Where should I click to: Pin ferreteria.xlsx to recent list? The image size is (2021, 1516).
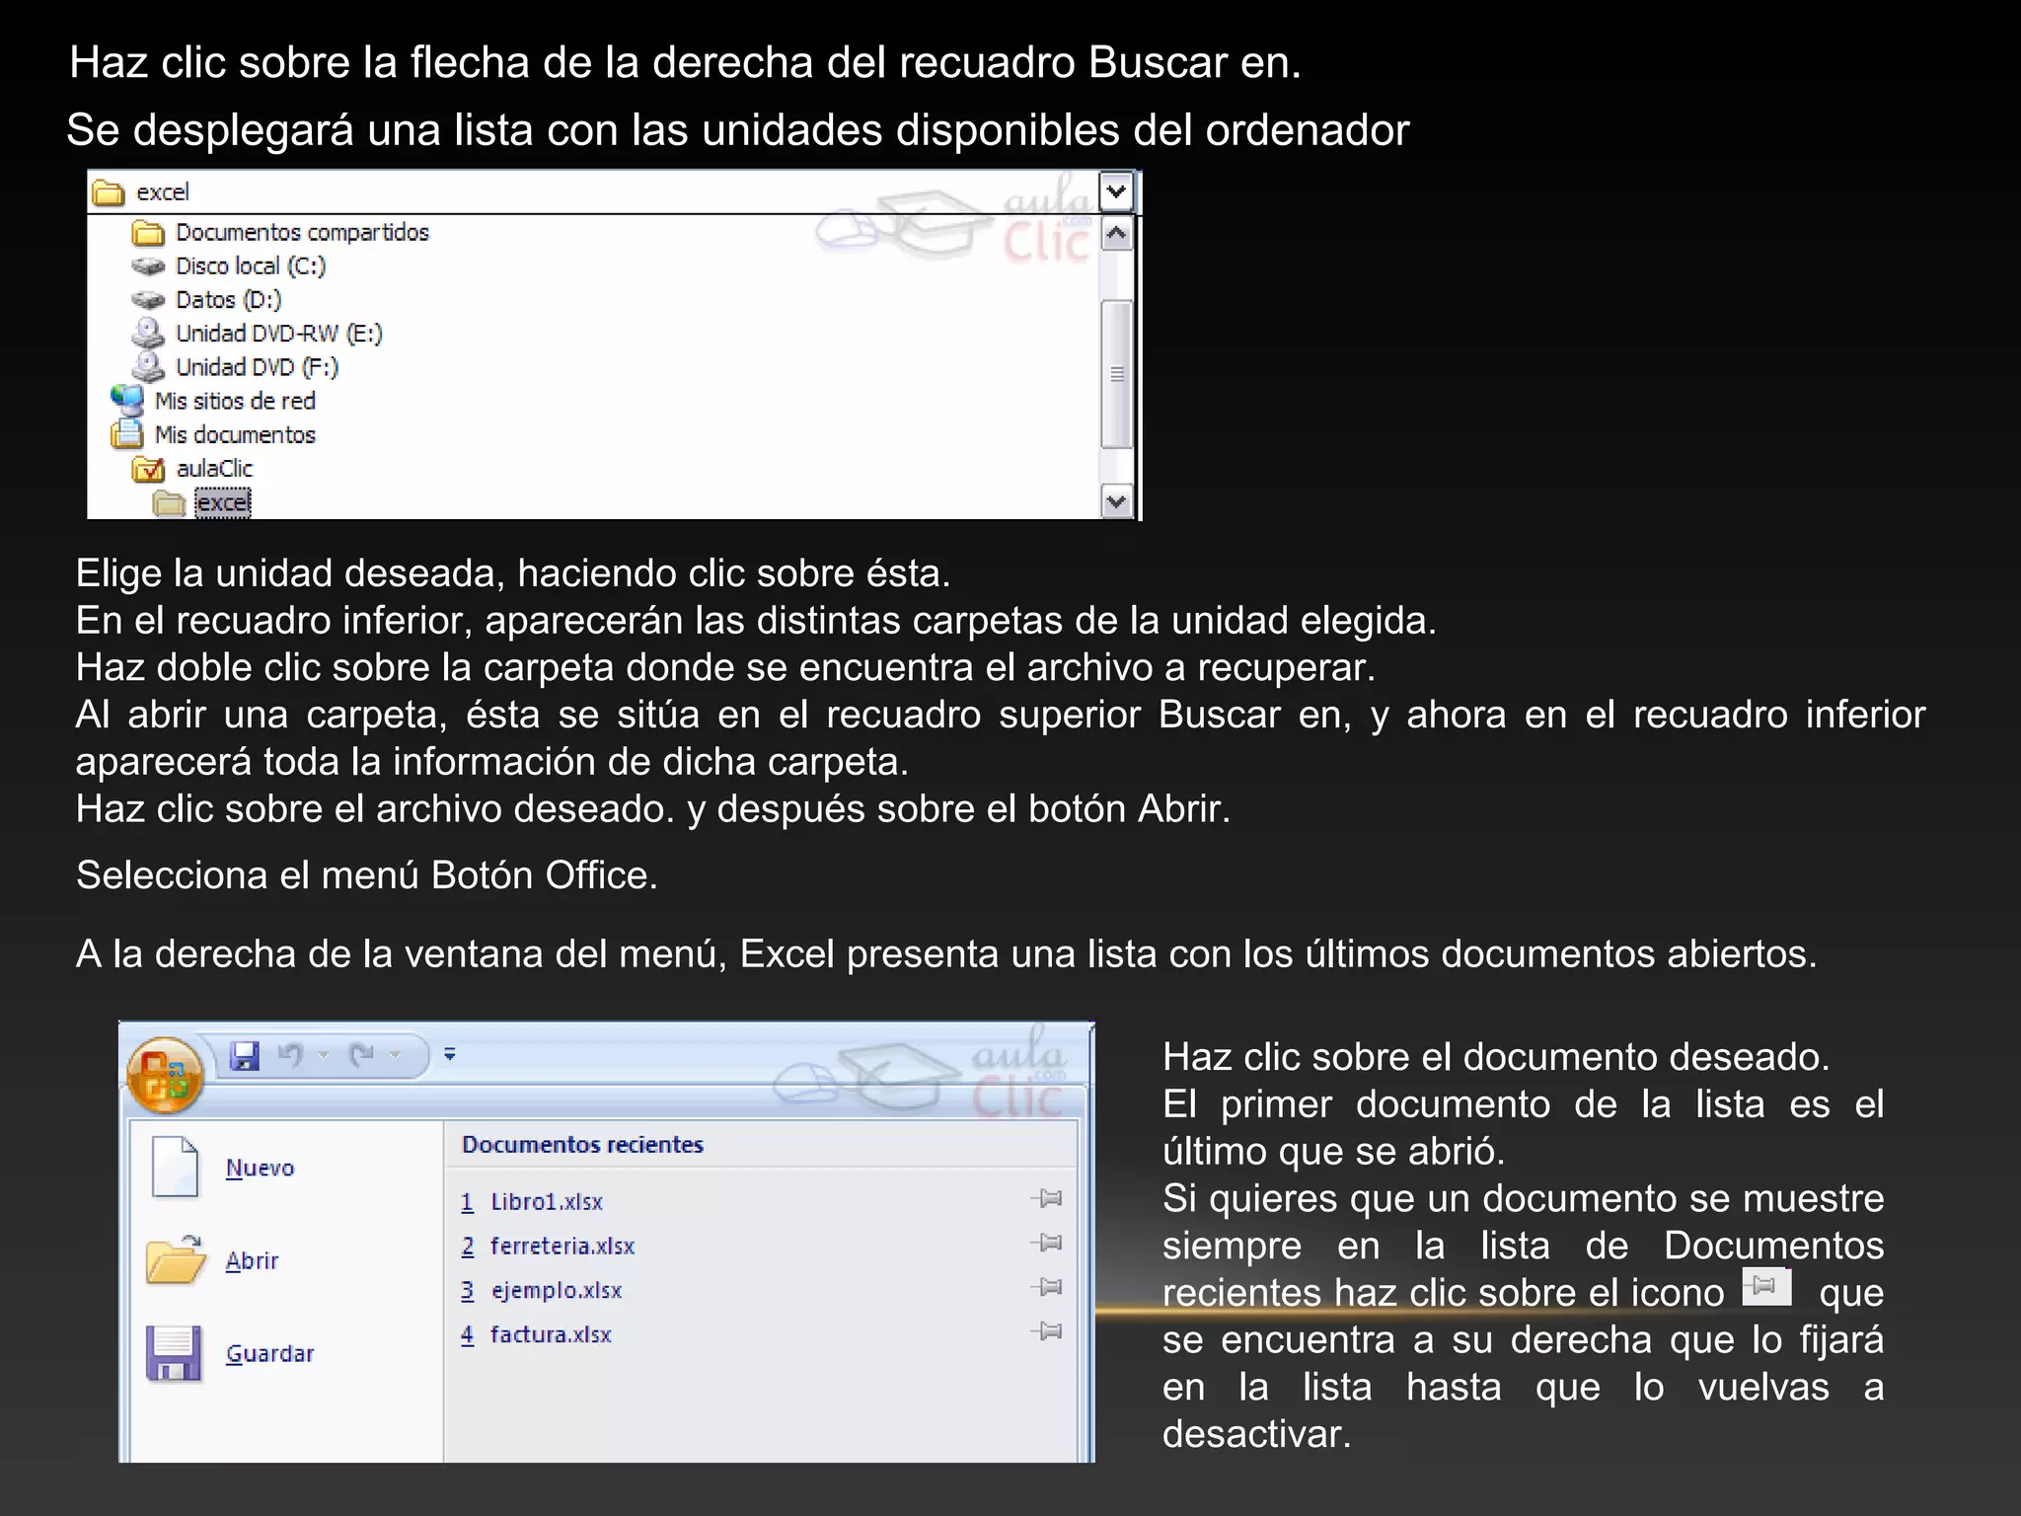tap(1047, 1243)
